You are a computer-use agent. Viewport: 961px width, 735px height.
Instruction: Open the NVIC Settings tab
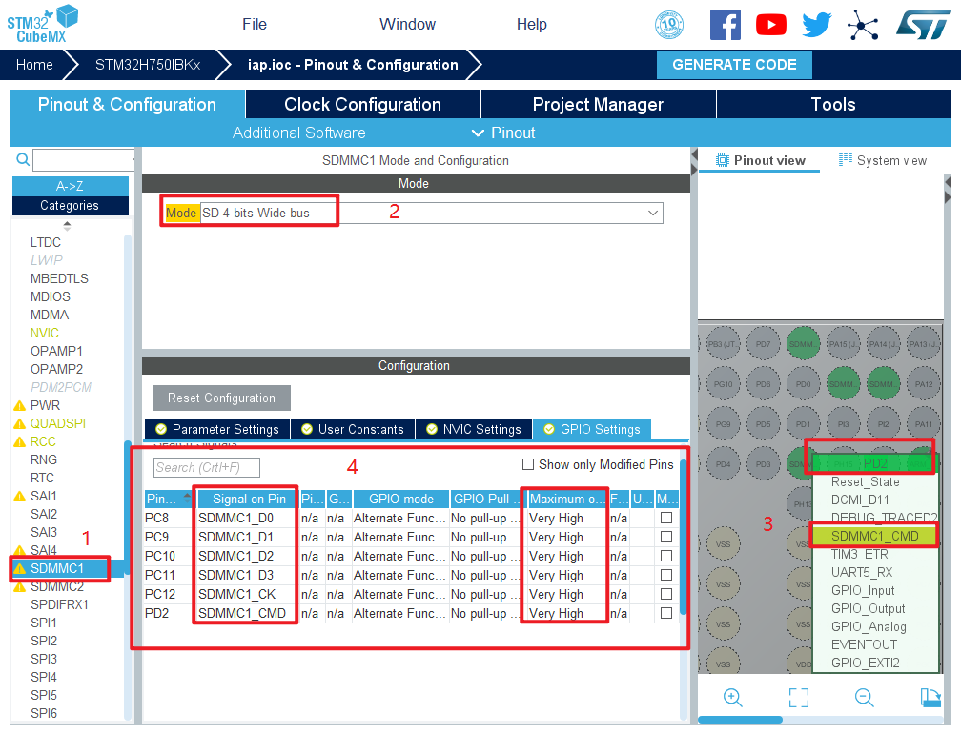pyautogui.click(x=475, y=429)
